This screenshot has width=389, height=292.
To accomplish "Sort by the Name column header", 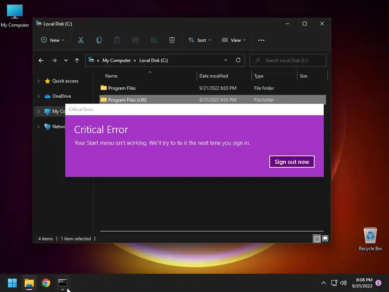I will (111, 76).
